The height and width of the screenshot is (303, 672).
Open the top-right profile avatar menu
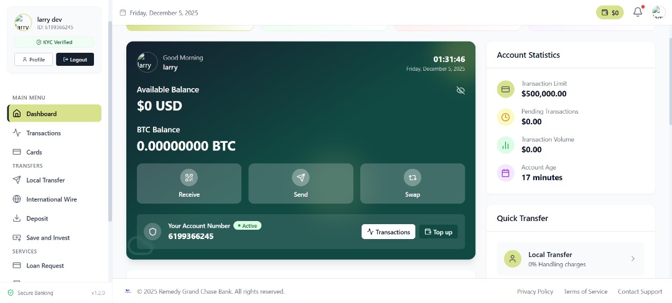tap(659, 12)
